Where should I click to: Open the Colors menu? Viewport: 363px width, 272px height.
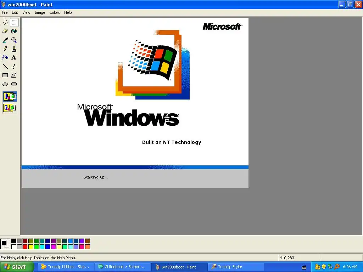coord(55,12)
